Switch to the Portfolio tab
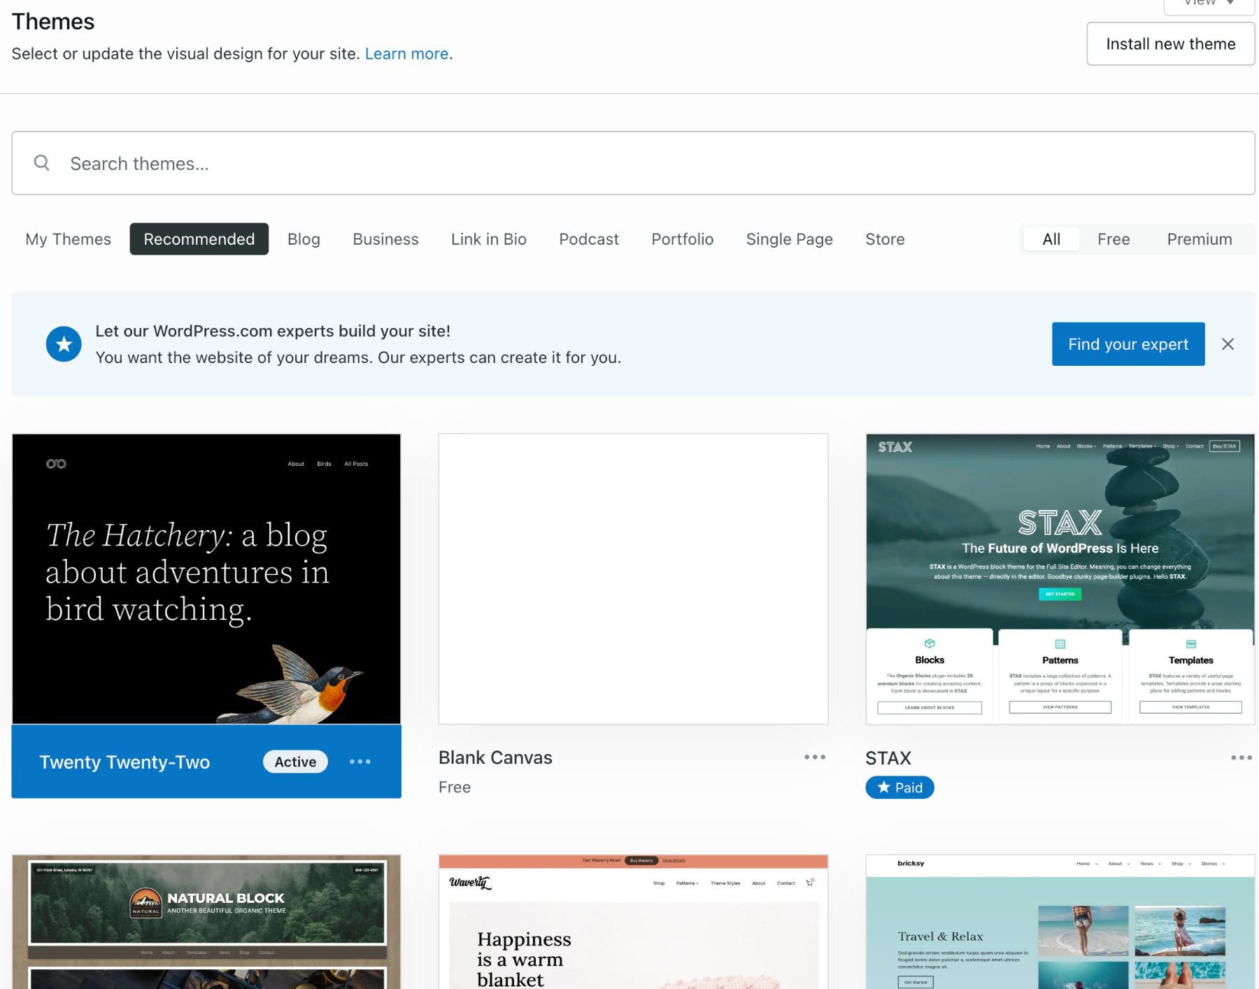 click(682, 239)
